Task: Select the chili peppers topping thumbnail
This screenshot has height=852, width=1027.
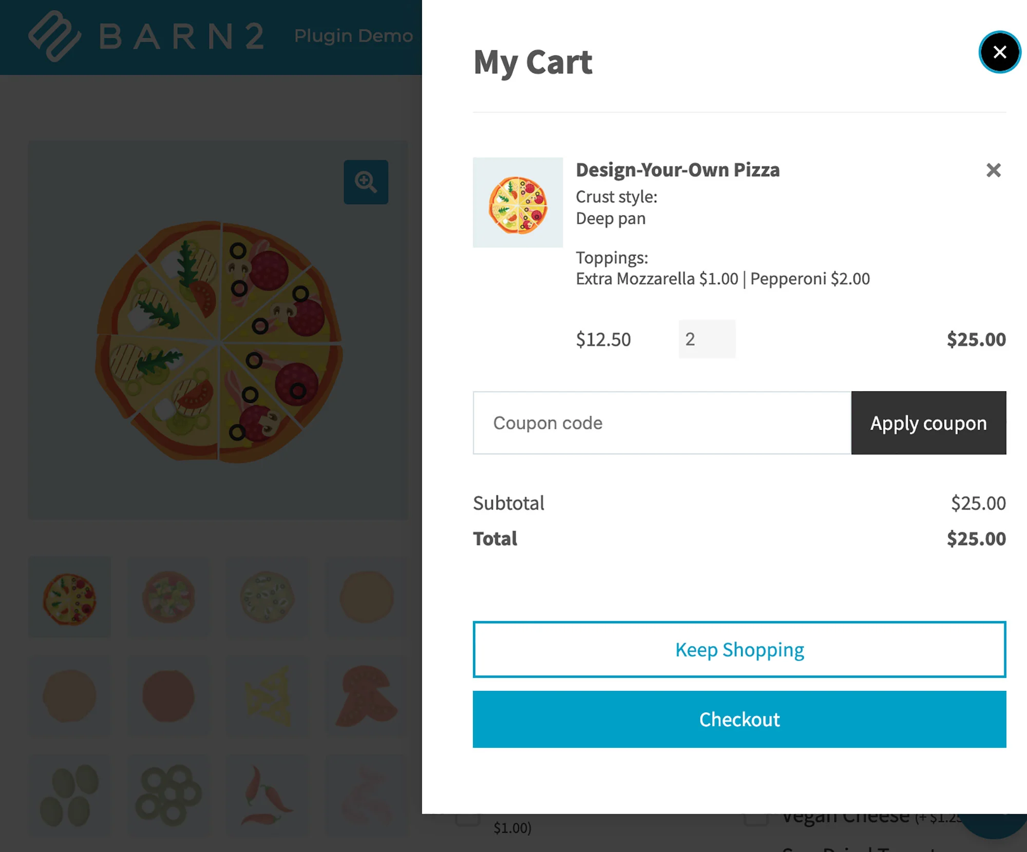Action: 267,795
